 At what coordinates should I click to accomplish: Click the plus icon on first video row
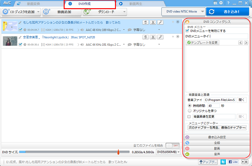point(173,22)
